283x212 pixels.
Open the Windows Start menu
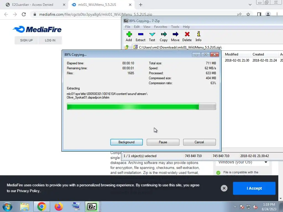tap(7, 206)
